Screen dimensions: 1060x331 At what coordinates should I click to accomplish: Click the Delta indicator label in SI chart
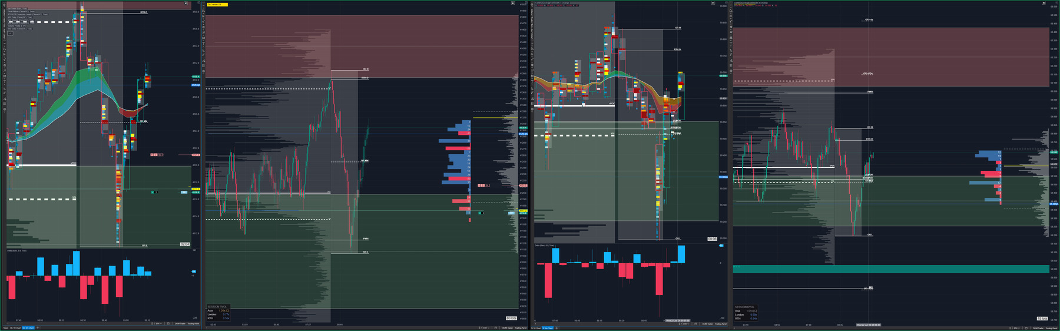click(x=545, y=245)
